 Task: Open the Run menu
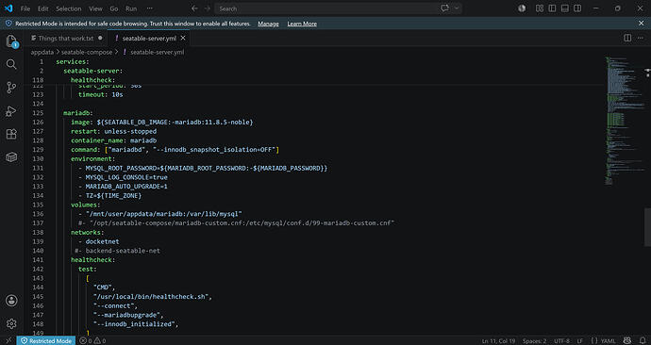131,8
